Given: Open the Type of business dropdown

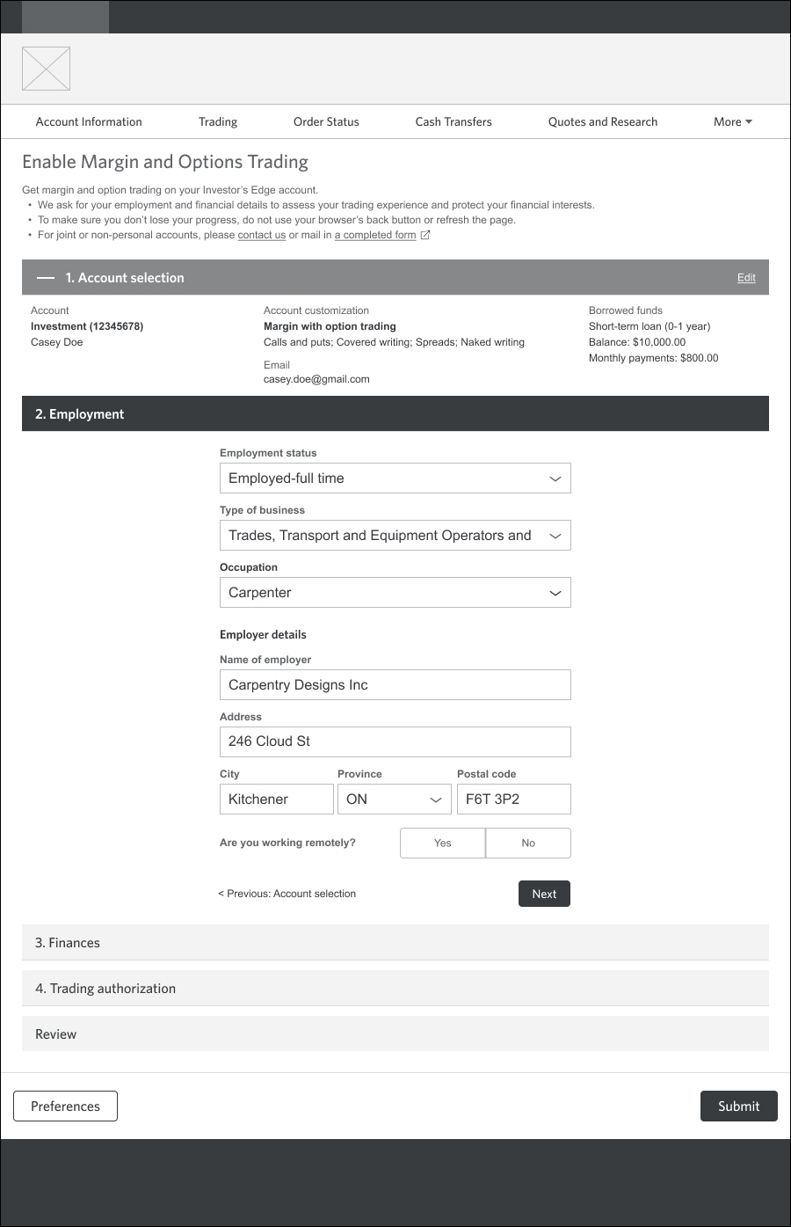Looking at the screenshot, I should tap(395, 536).
